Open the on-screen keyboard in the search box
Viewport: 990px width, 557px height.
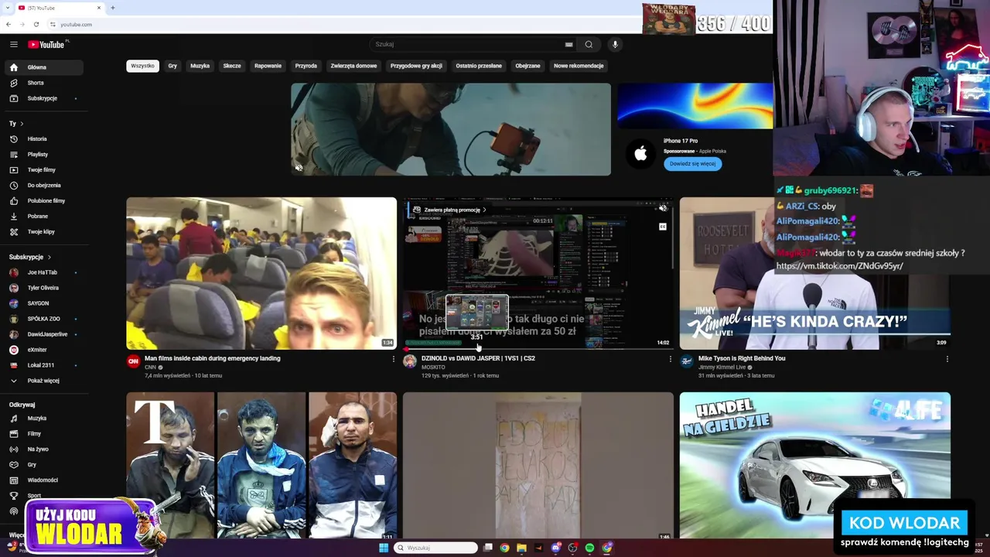[x=568, y=44]
